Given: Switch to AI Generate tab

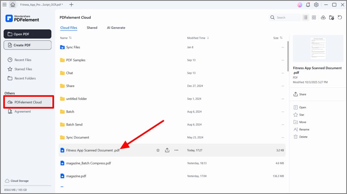Looking at the screenshot, I should click(x=116, y=28).
